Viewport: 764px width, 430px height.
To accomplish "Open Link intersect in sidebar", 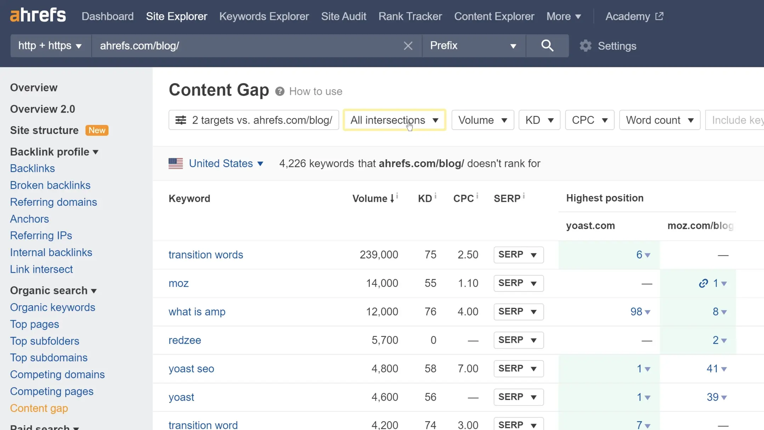I will pos(41,269).
